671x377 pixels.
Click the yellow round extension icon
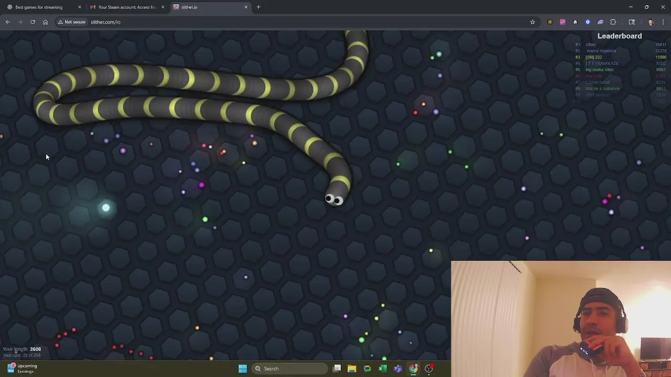click(550, 22)
